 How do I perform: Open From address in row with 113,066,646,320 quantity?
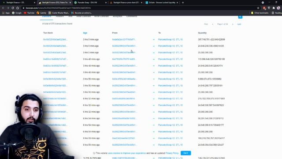pos(124,59)
